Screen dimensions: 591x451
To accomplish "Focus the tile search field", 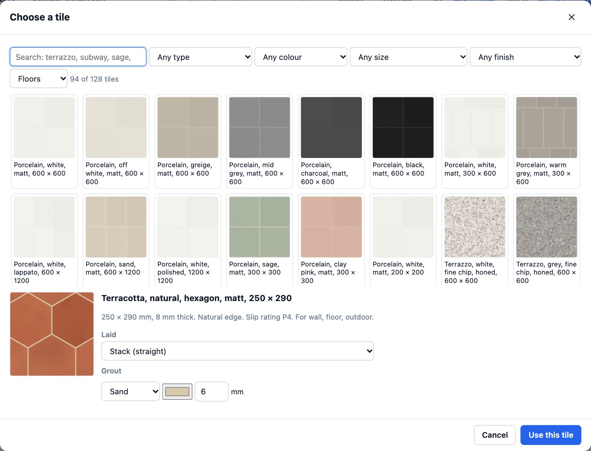I will click(78, 57).
